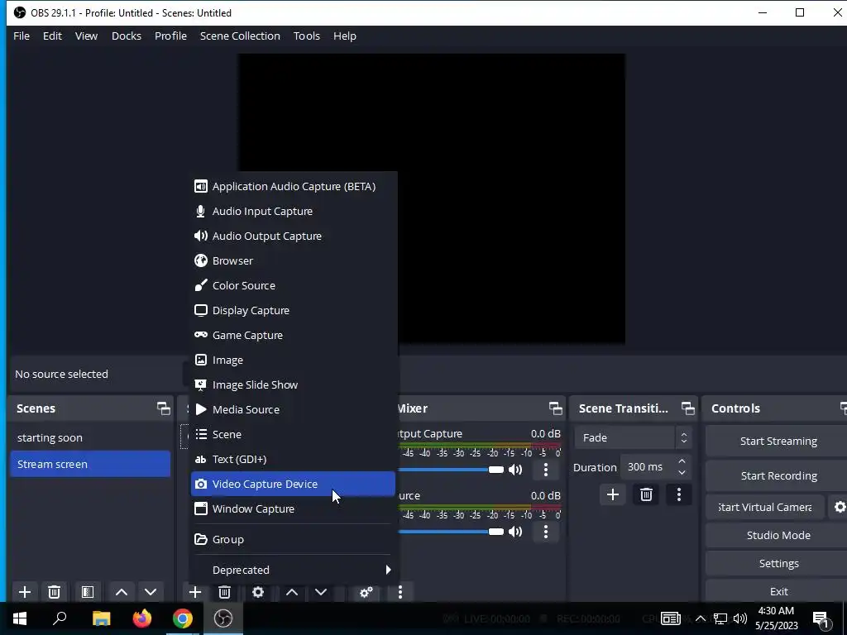Select Game Capture entry
This screenshot has width=847, height=635.
(x=293, y=336)
